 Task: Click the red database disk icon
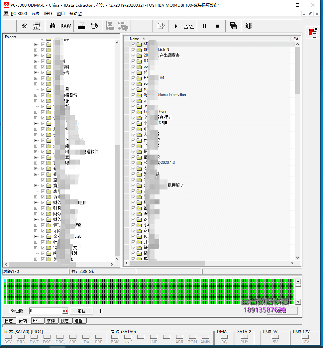pyautogui.click(x=313, y=33)
